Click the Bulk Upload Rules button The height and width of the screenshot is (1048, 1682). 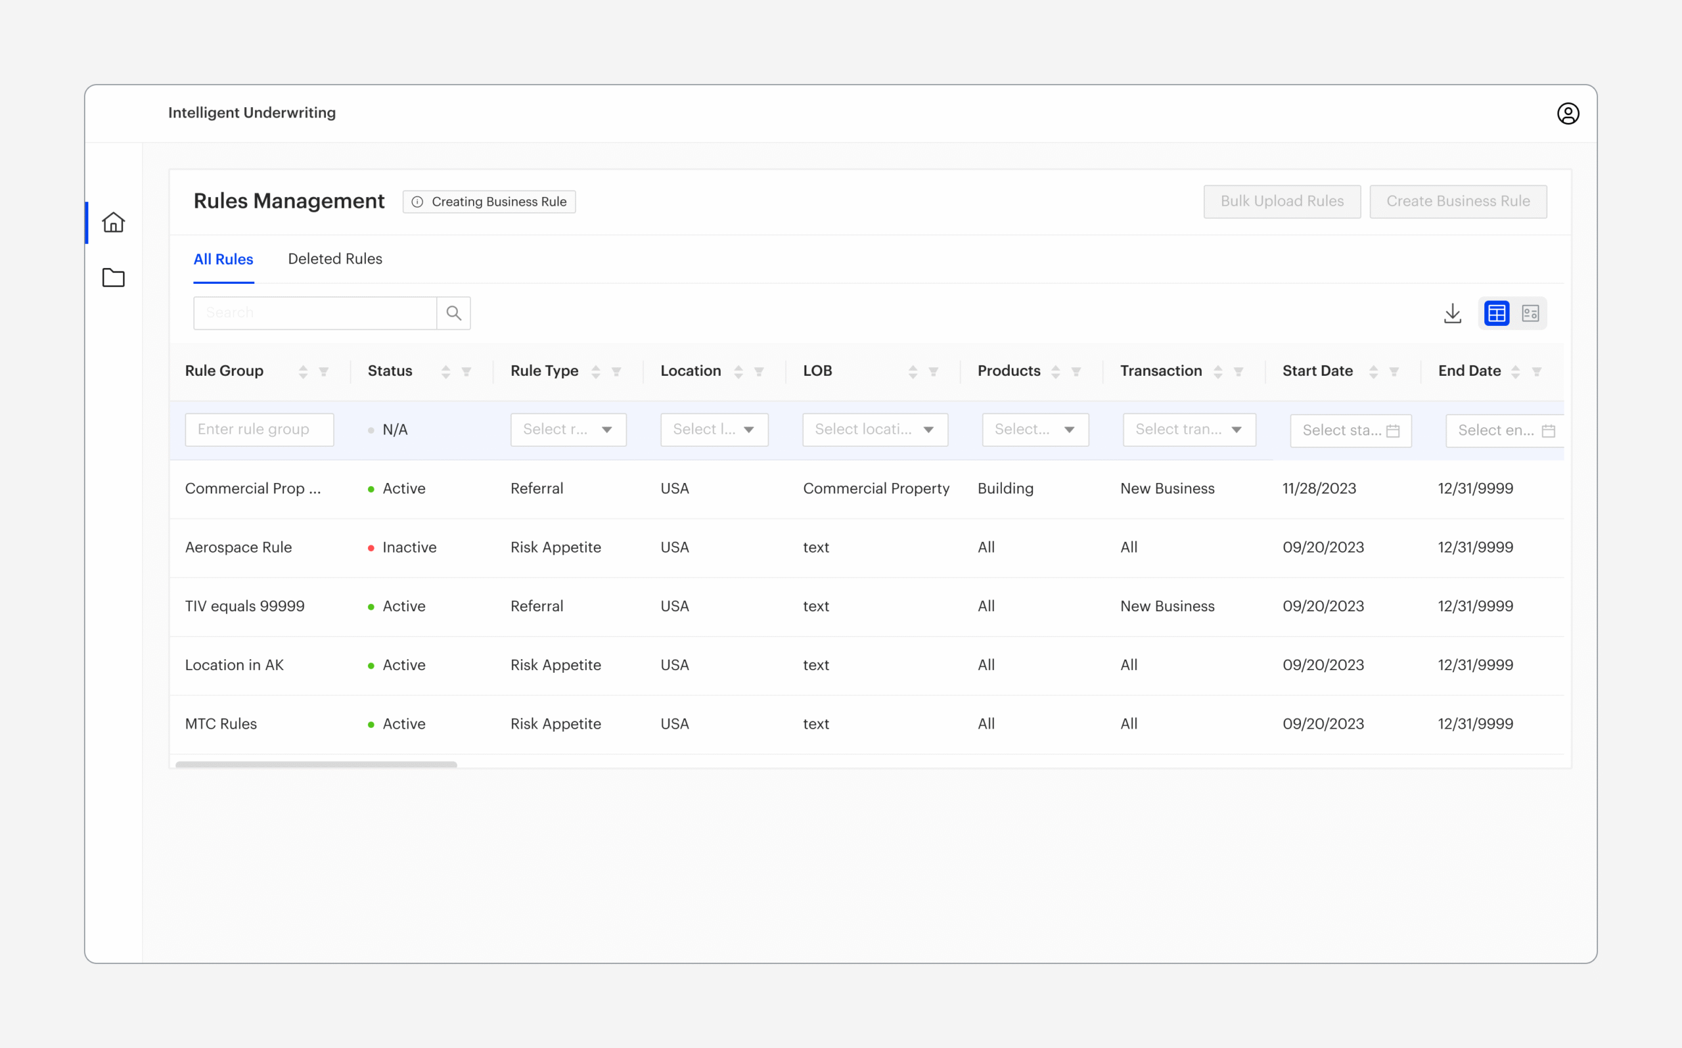[1281, 202]
